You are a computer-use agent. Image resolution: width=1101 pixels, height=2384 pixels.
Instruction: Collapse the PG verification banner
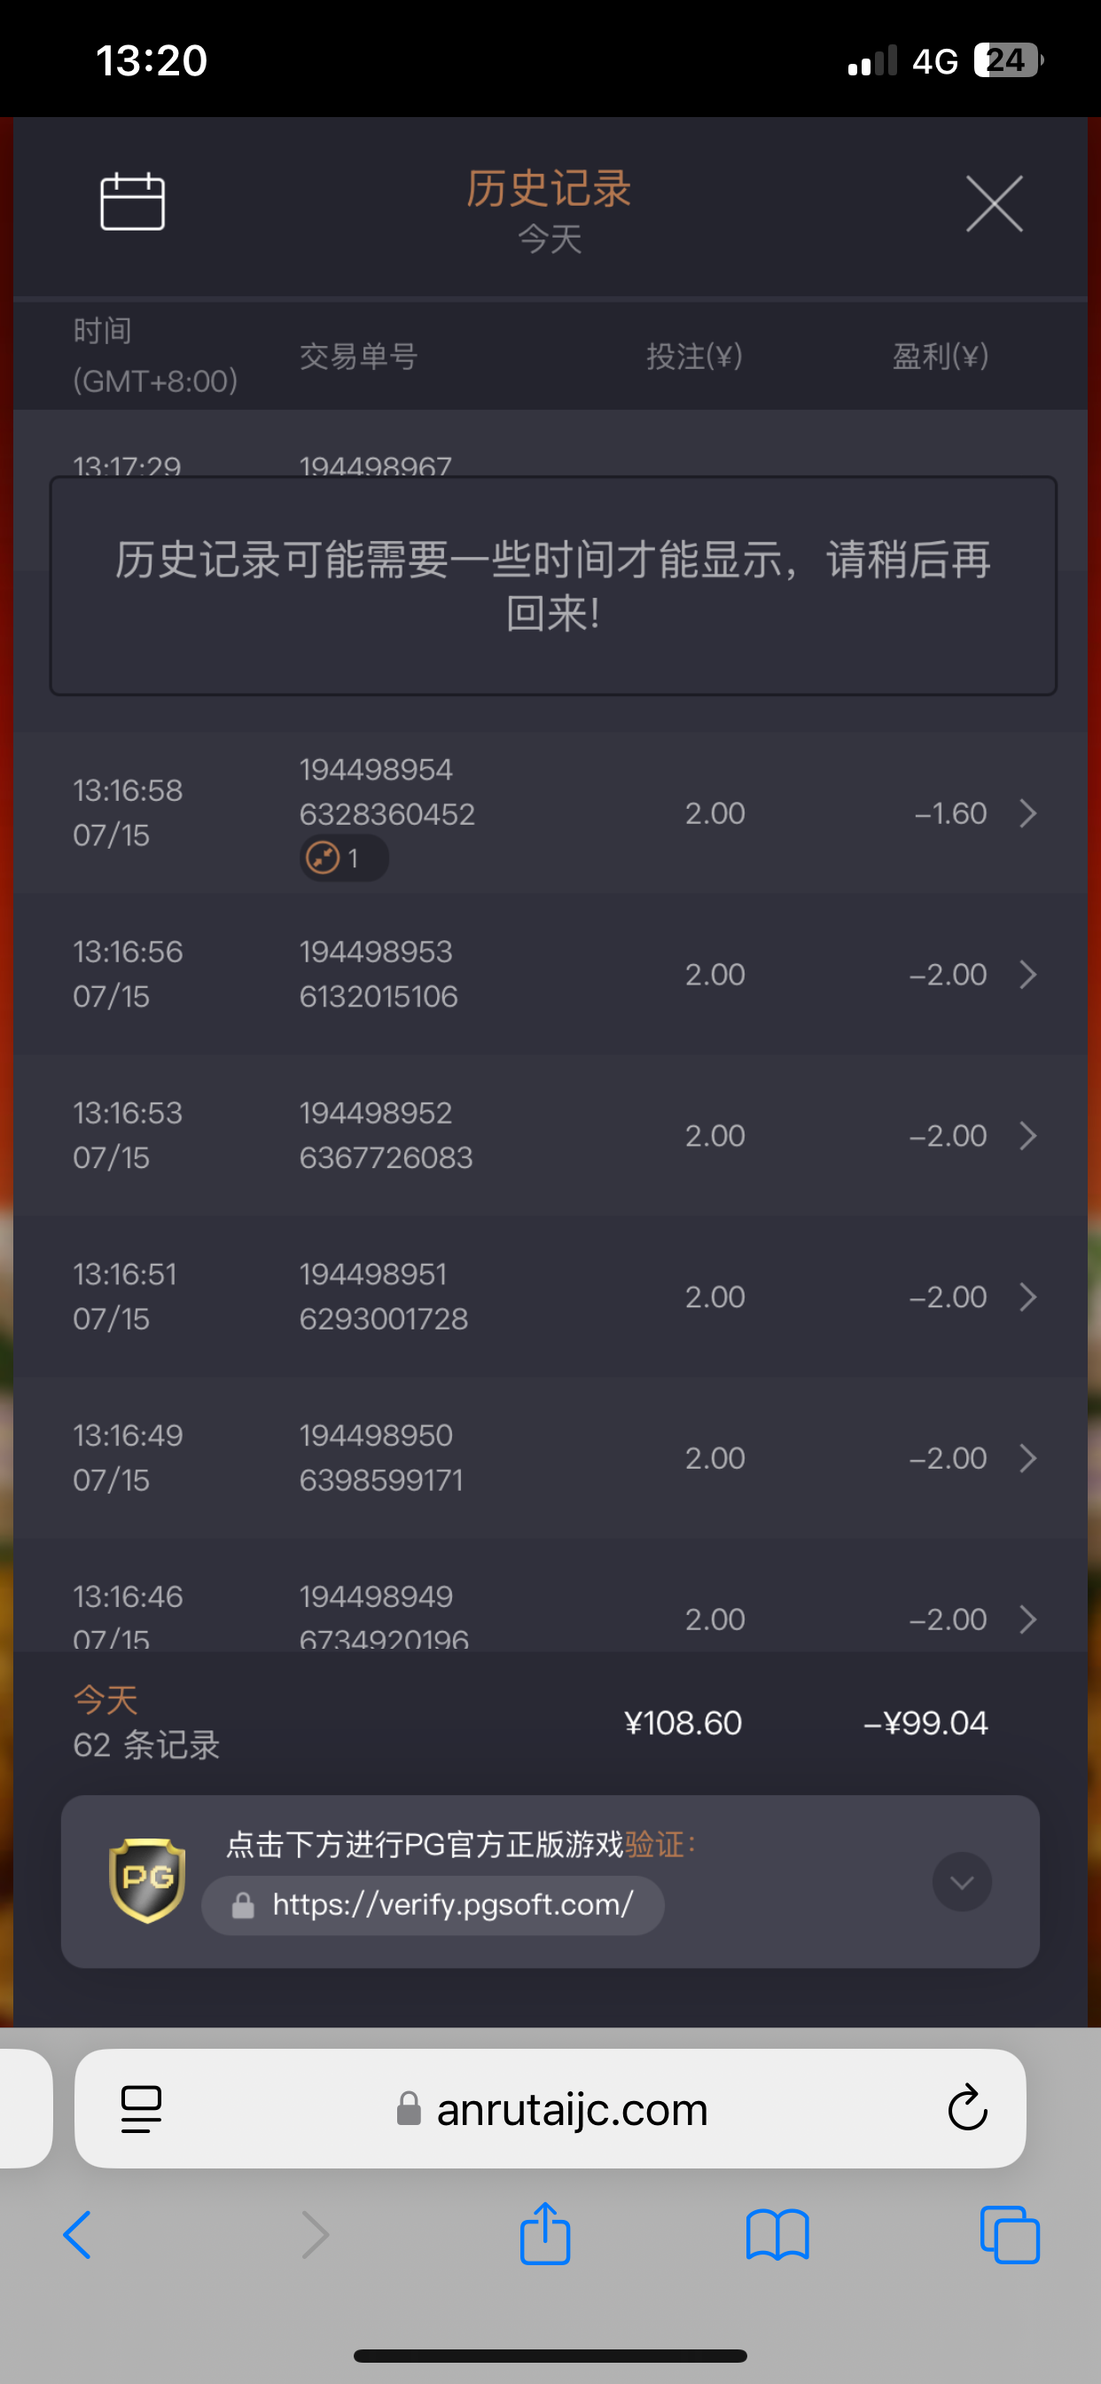(x=961, y=1880)
